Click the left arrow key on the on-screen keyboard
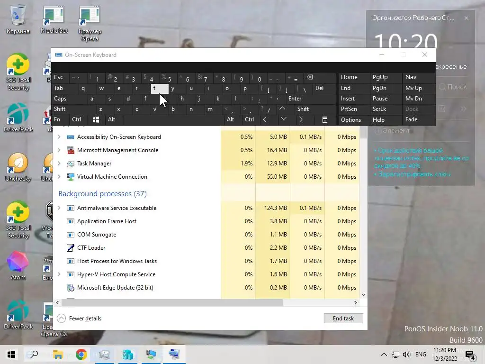The image size is (485, 364). pos(265,119)
